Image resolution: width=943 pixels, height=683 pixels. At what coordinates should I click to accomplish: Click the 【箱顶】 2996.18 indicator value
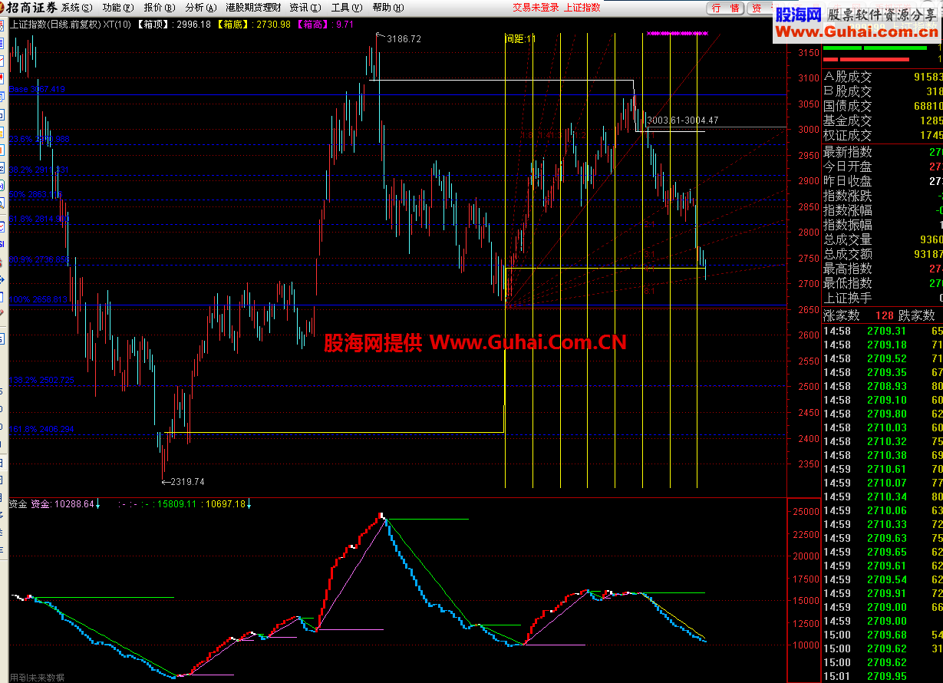pyautogui.click(x=173, y=24)
